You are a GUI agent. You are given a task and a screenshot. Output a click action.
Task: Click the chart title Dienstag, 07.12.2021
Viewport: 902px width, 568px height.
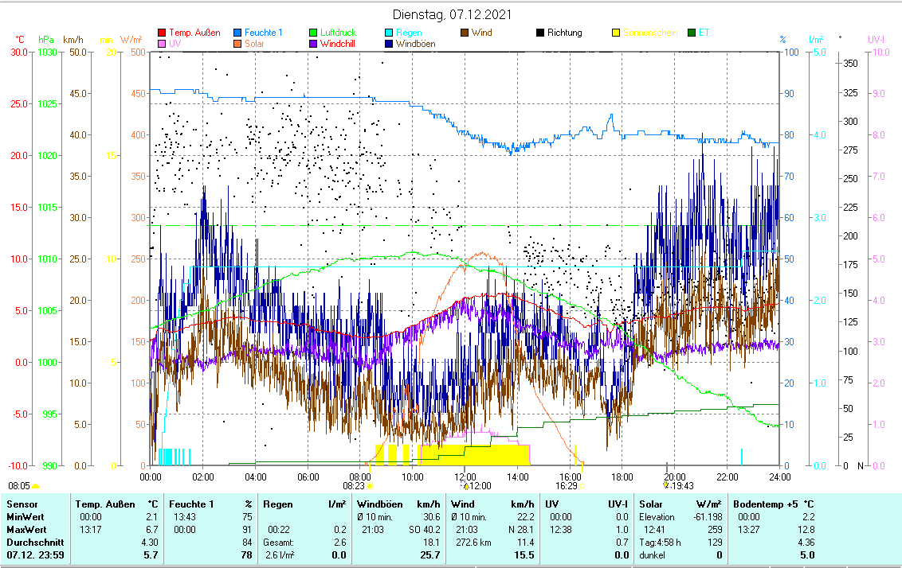[x=453, y=15]
